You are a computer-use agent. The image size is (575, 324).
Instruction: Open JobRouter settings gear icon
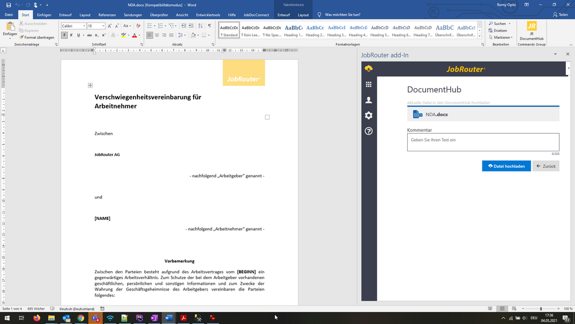tap(369, 115)
